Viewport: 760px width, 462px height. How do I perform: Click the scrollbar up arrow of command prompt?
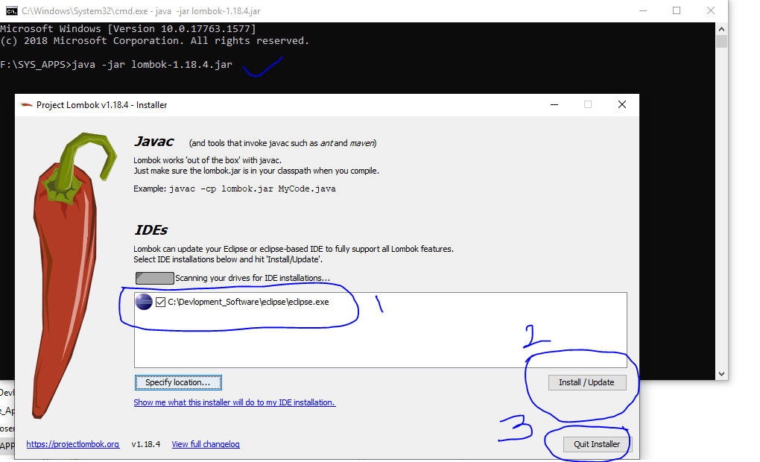721,28
